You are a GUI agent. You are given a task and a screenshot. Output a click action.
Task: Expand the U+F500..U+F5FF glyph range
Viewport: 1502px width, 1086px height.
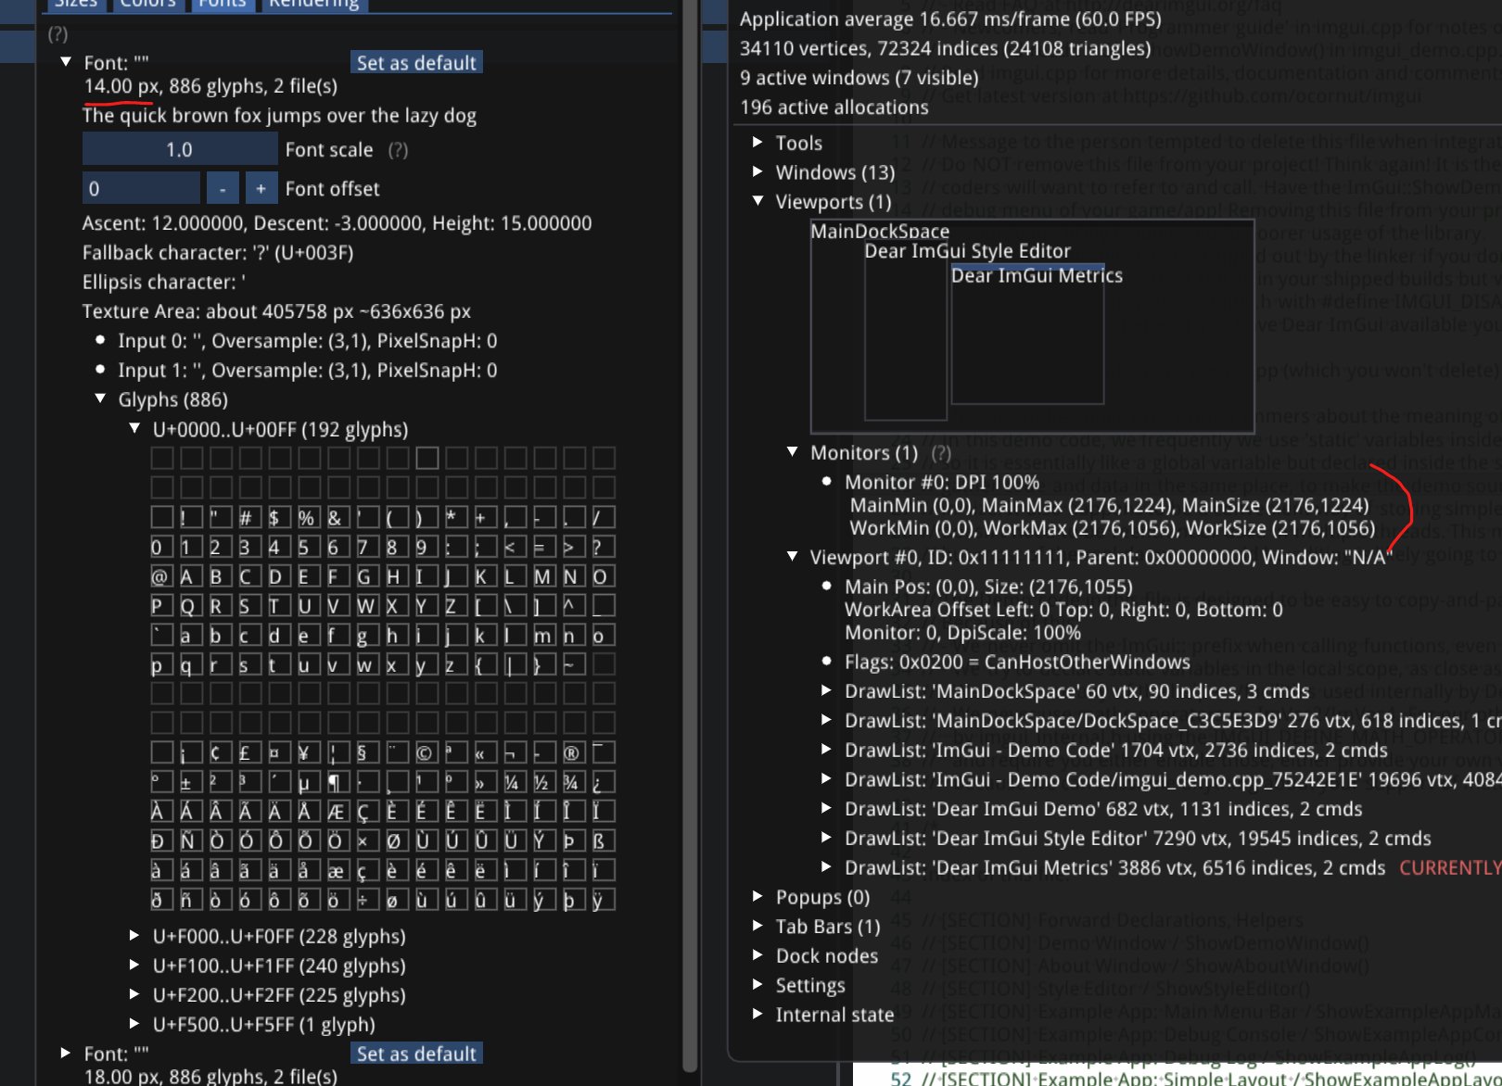135,1024
